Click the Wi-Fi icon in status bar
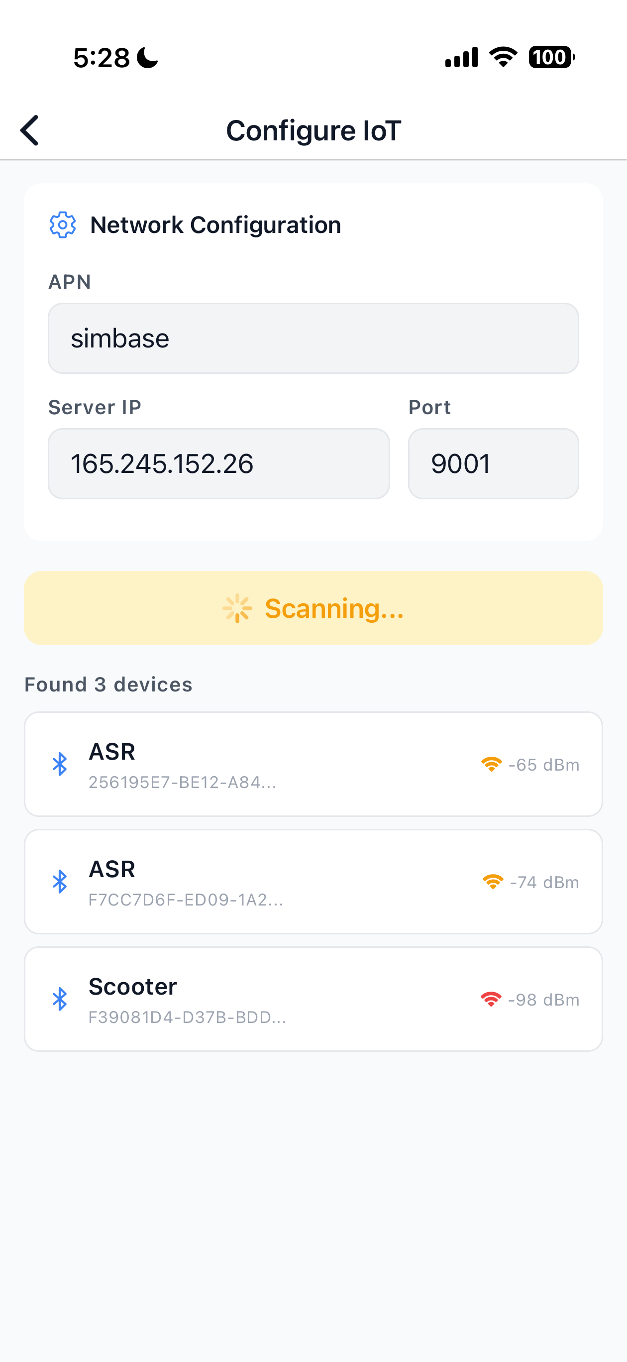 (503, 57)
